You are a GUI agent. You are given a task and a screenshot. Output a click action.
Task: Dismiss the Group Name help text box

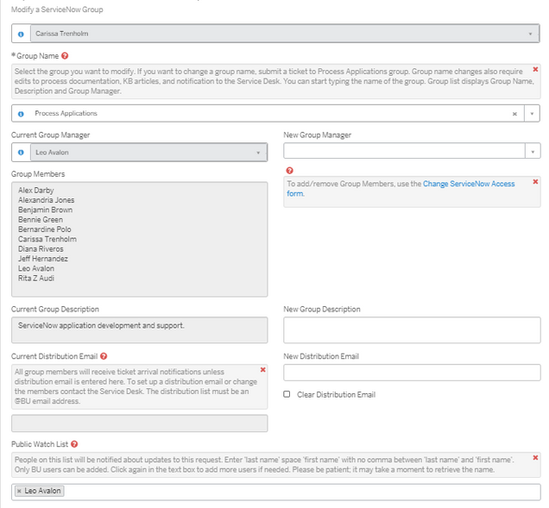click(x=535, y=69)
